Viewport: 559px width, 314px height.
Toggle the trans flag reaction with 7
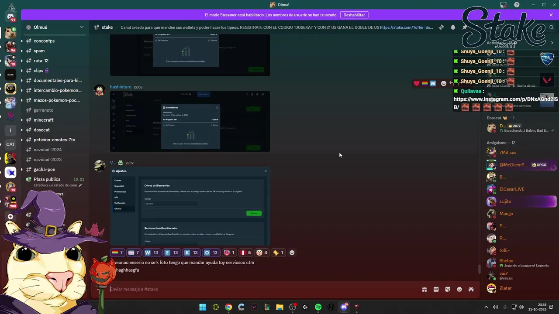coord(134,253)
